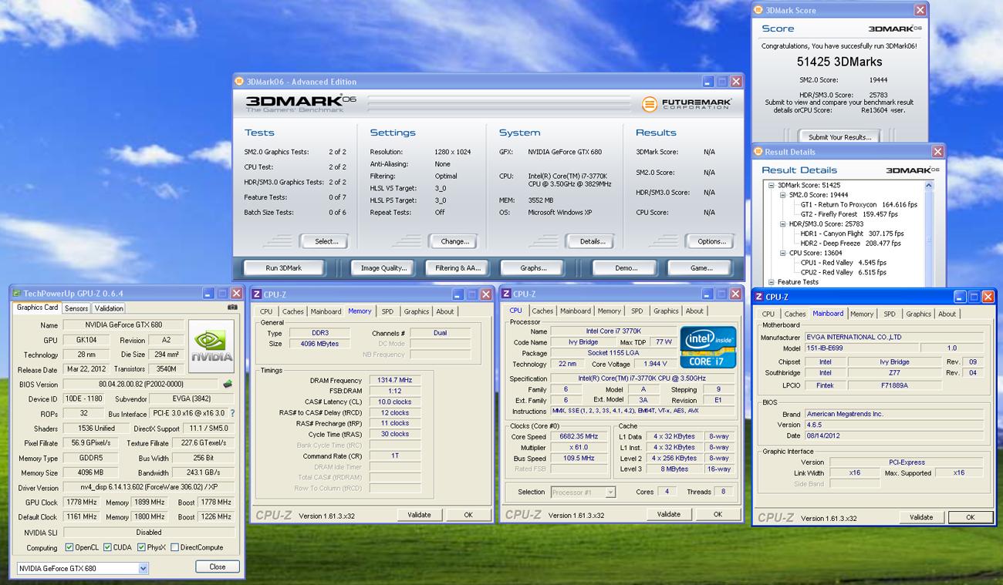Image resolution: width=1003 pixels, height=585 pixels.
Task: Open the NVIDIA GeForce GTX 680 dropdown
Action: click(143, 568)
